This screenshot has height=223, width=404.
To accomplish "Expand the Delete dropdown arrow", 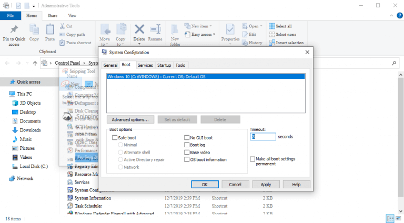I will 139,44.
